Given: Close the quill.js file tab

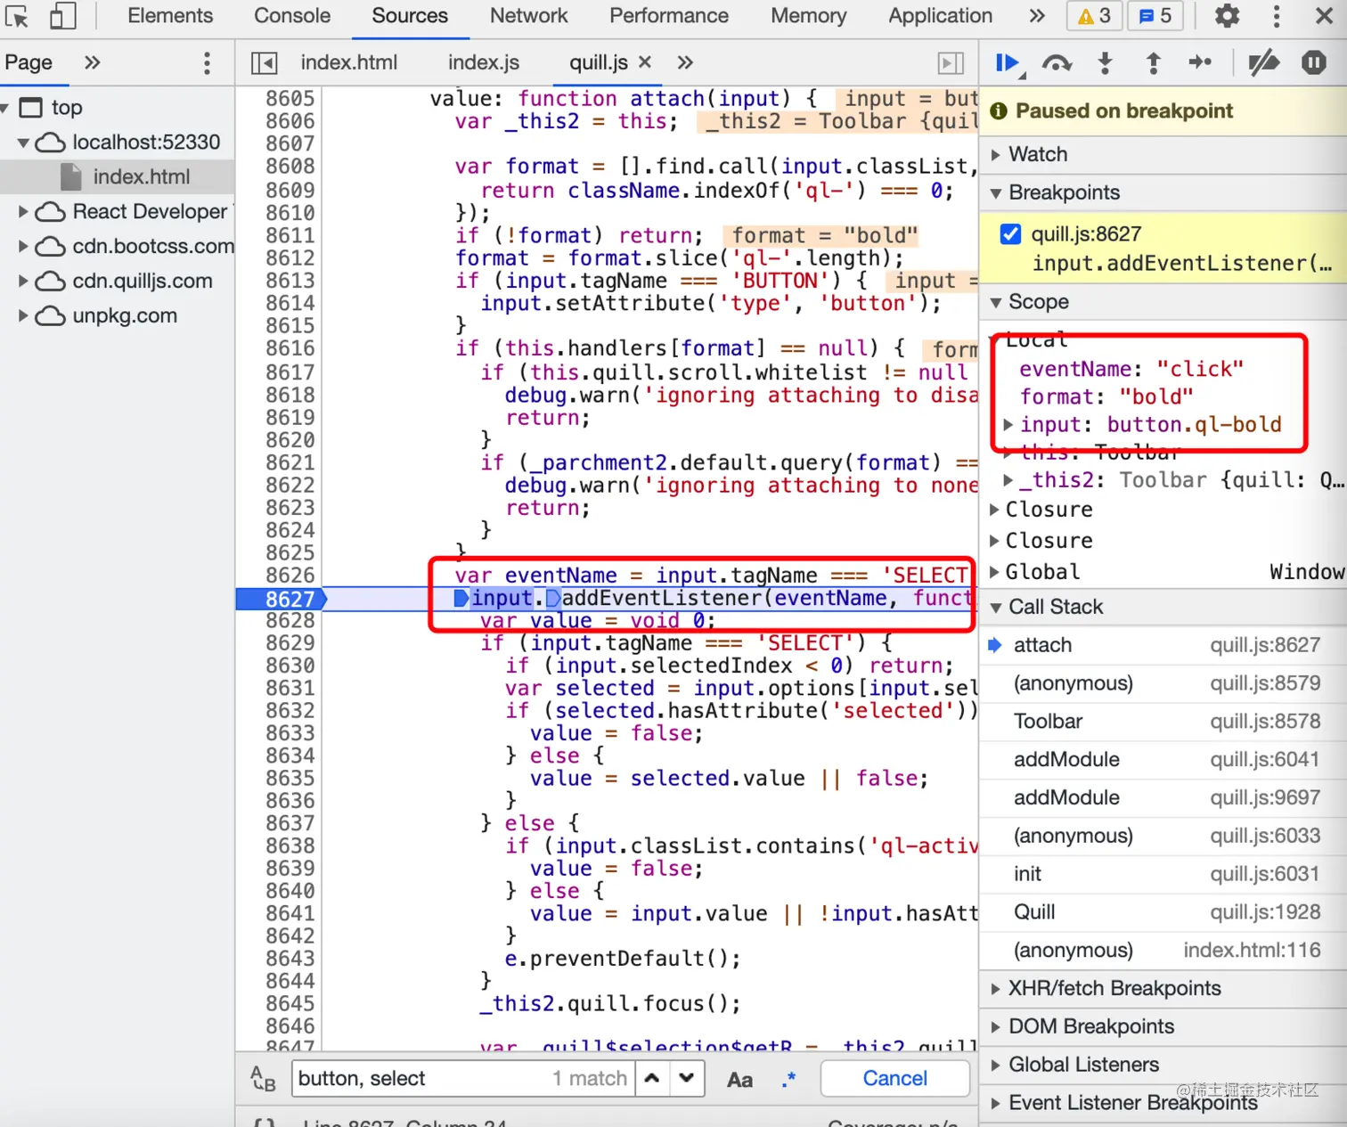Looking at the screenshot, I should pyautogui.click(x=645, y=62).
